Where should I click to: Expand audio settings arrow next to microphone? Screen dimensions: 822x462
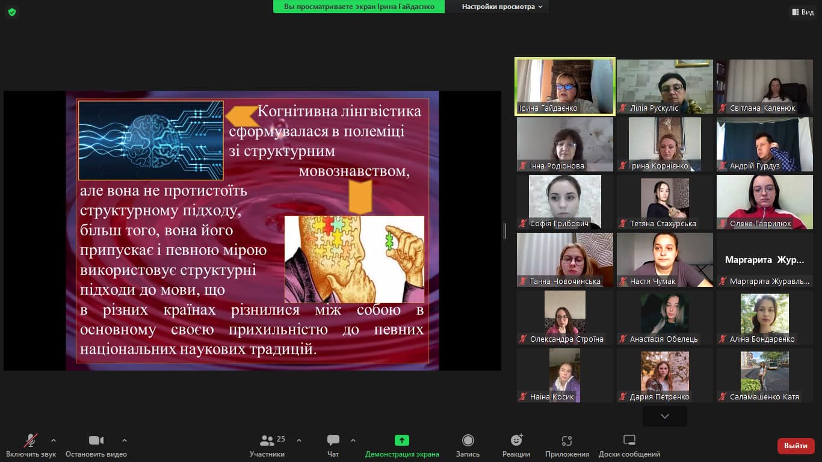54,440
